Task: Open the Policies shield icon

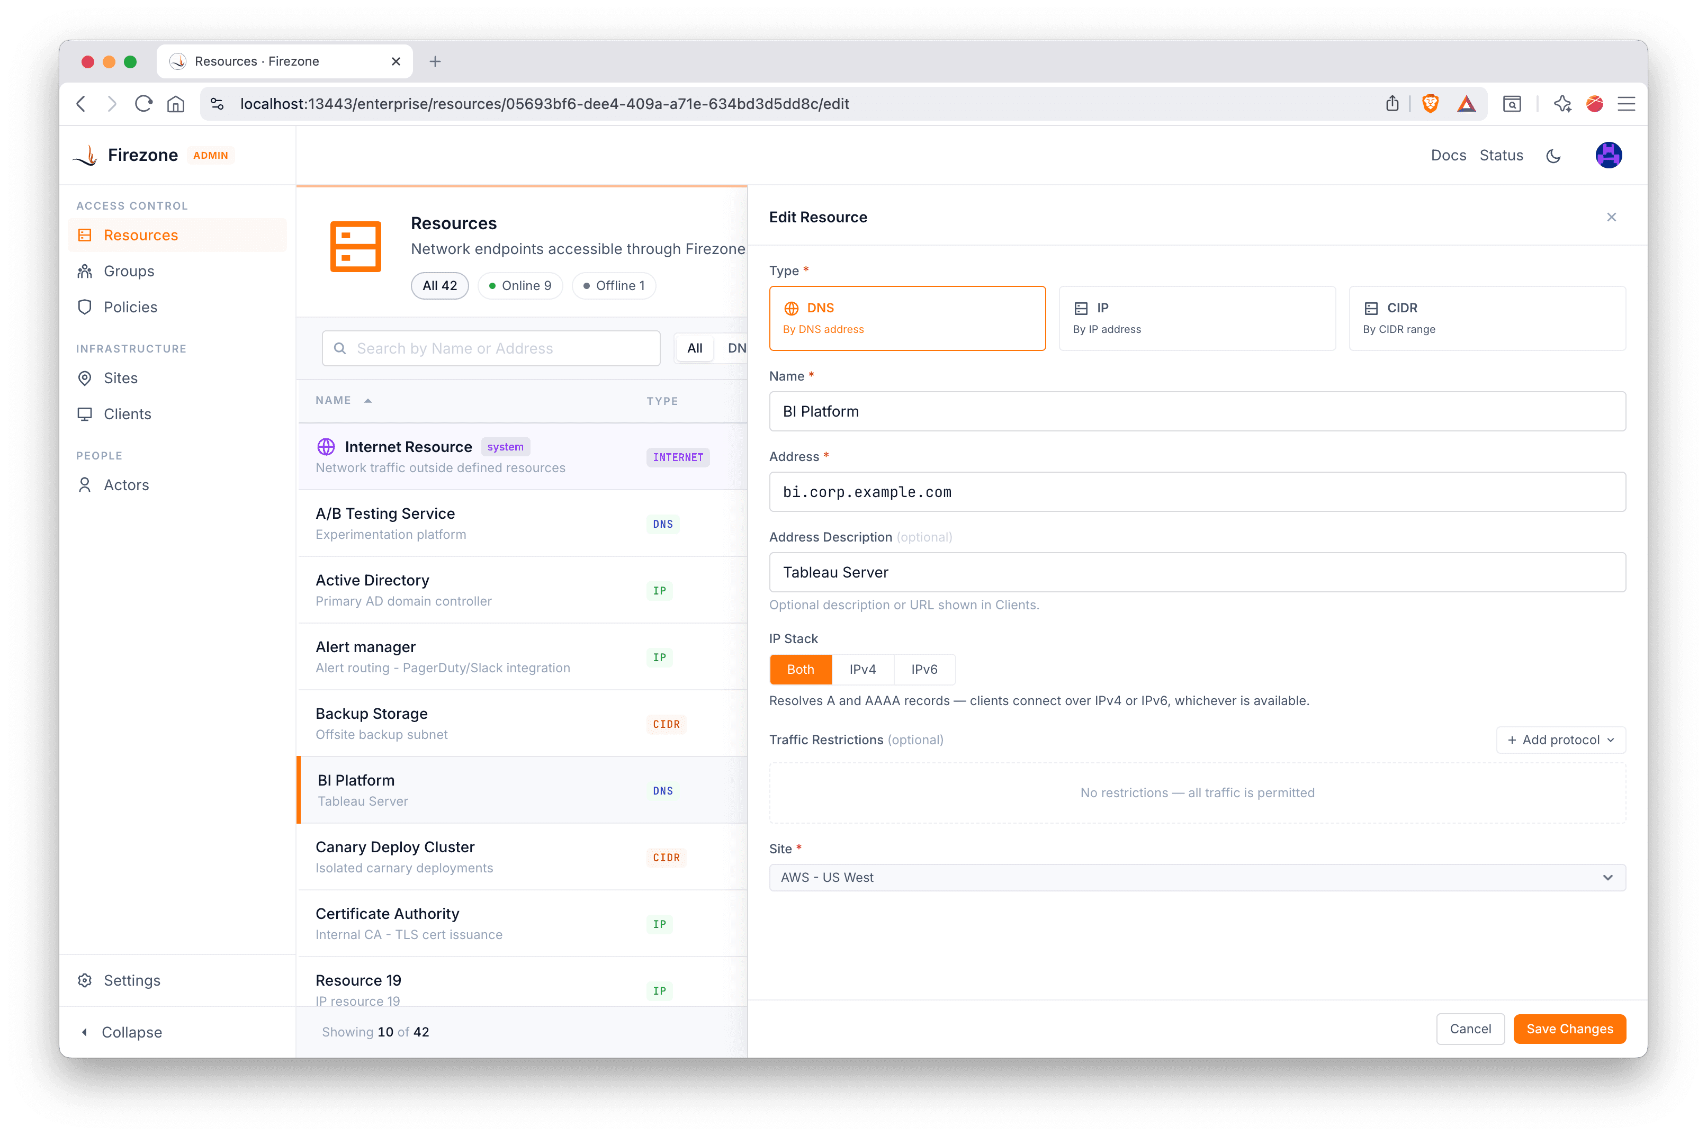Action: 85,306
